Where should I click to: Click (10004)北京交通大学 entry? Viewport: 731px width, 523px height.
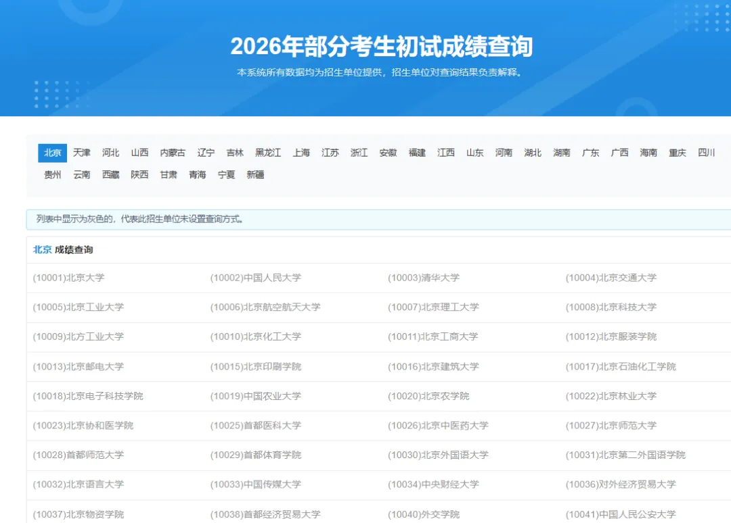(611, 278)
